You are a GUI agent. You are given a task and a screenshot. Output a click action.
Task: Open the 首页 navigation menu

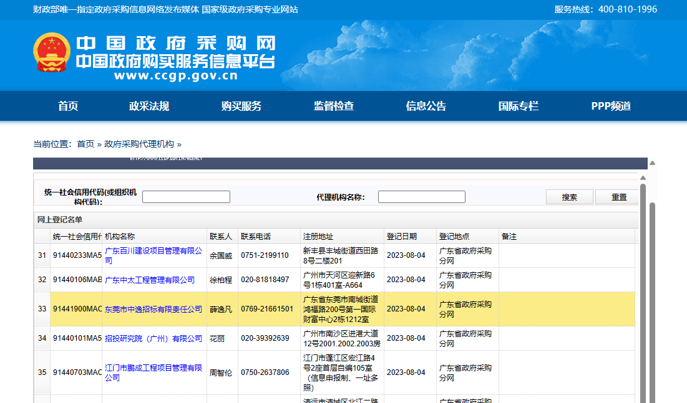point(67,106)
